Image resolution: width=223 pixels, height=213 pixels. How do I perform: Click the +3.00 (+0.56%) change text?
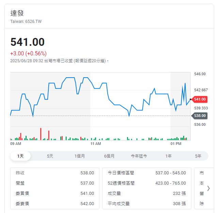click(x=28, y=53)
